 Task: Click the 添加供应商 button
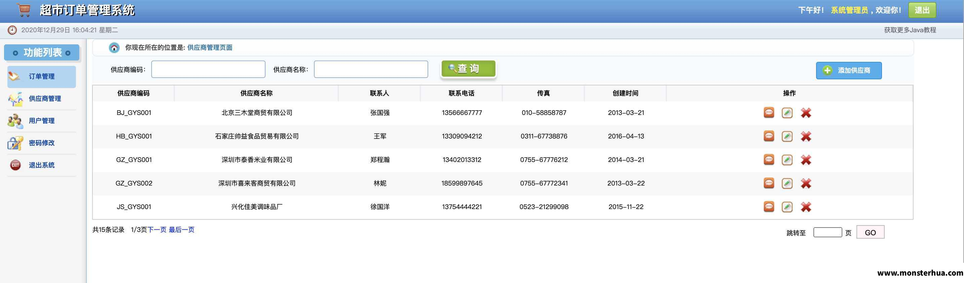[x=849, y=70]
